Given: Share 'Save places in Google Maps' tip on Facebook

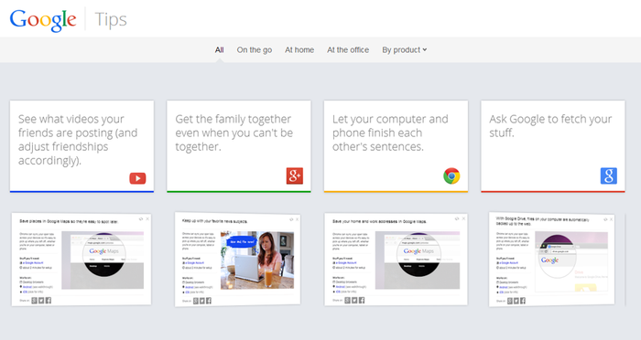Looking at the screenshot, I should (49, 301).
